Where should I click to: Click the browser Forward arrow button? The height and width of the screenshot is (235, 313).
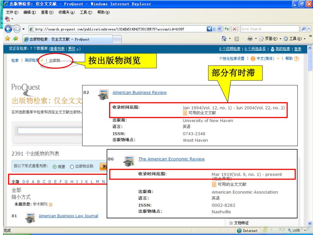[17, 29]
